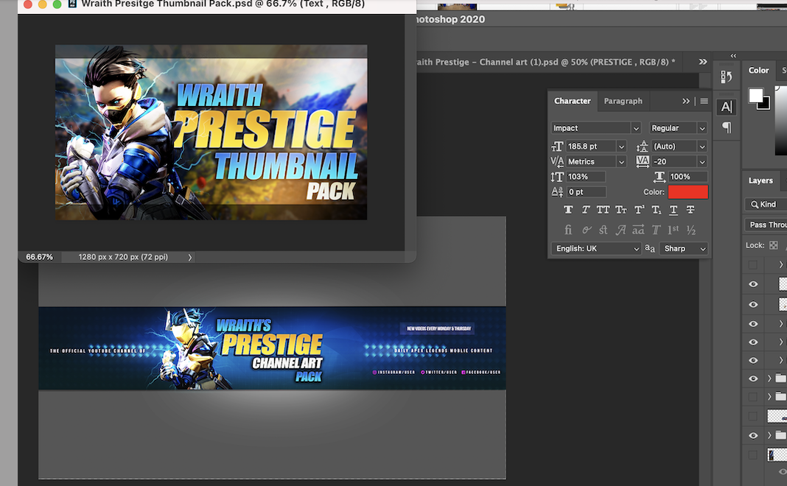Open the Character panel flyout menu

tap(704, 102)
